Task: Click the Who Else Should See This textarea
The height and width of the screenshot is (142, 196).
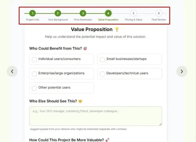Action: pyautogui.click(x=95, y=116)
